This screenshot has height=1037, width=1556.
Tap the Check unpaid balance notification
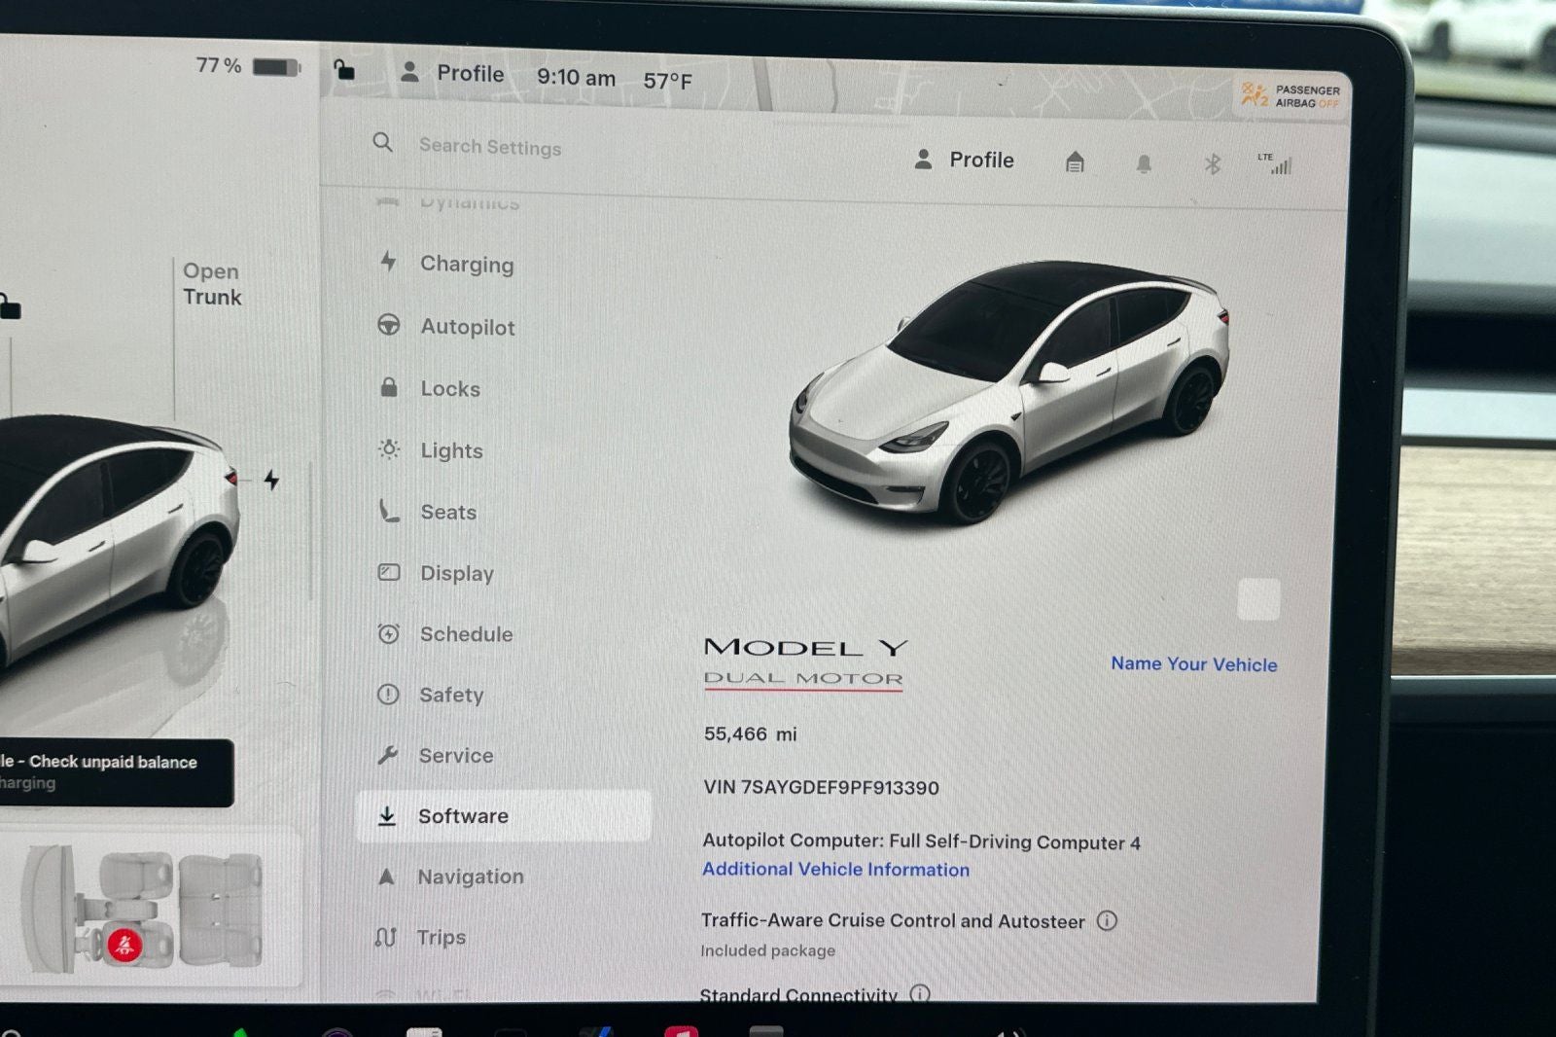pos(115,772)
